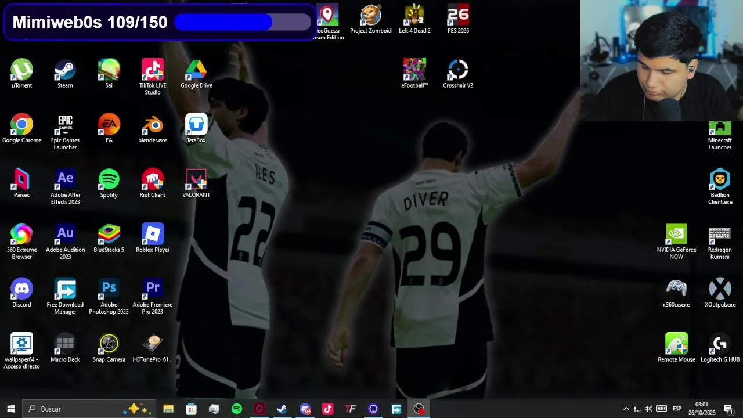Launch Roblox Player icon
The height and width of the screenshot is (418, 743).
tap(153, 238)
